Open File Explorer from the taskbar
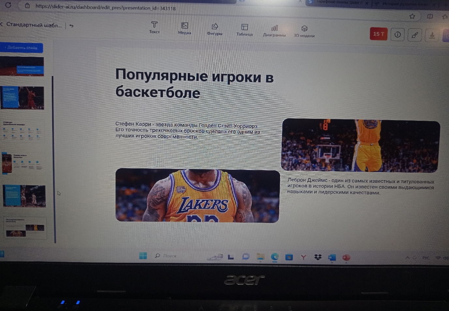Screen dimensions: 449x311 point(260,257)
